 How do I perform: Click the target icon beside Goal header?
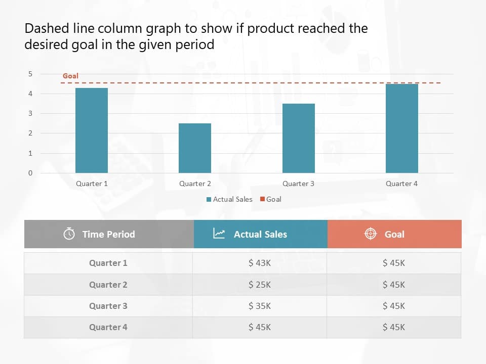pyautogui.click(x=371, y=234)
